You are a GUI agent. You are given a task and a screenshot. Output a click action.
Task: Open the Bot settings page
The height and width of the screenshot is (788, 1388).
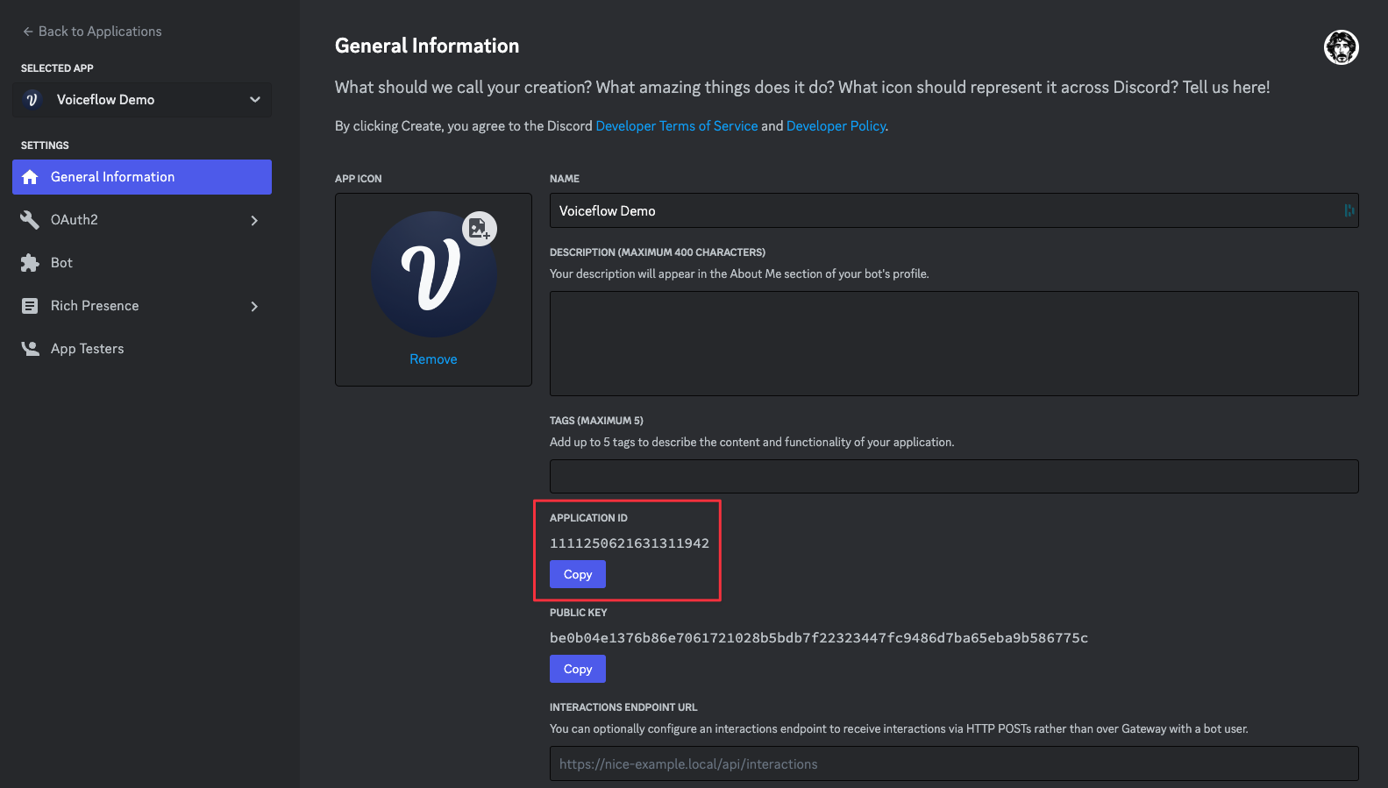[142, 263]
